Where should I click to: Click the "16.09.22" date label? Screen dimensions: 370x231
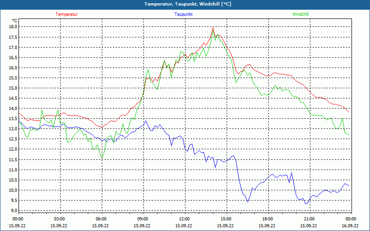click(x=350, y=225)
